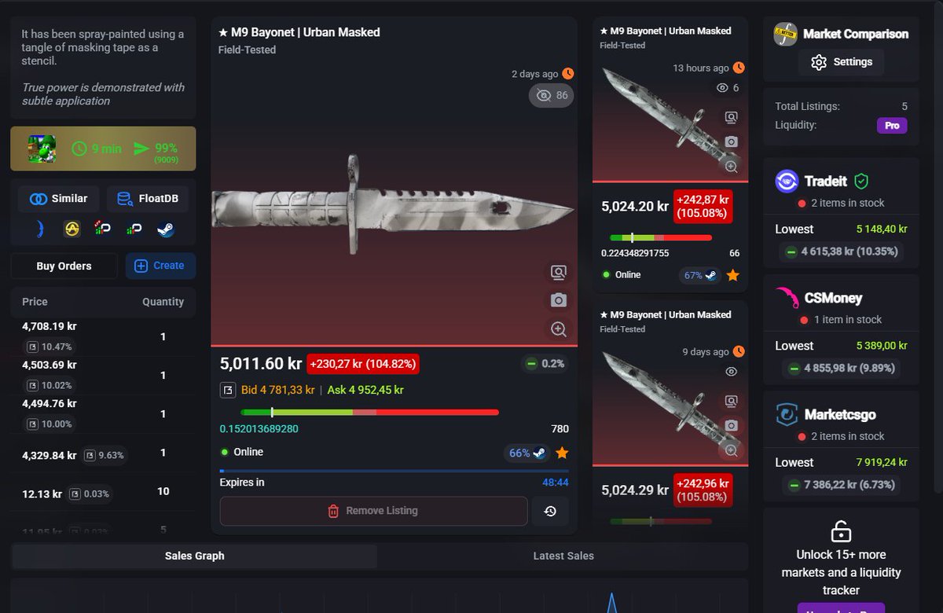Image resolution: width=943 pixels, height=613 pixels.
Task: Click the unlock padlock icon
Action: coord(841,530)
